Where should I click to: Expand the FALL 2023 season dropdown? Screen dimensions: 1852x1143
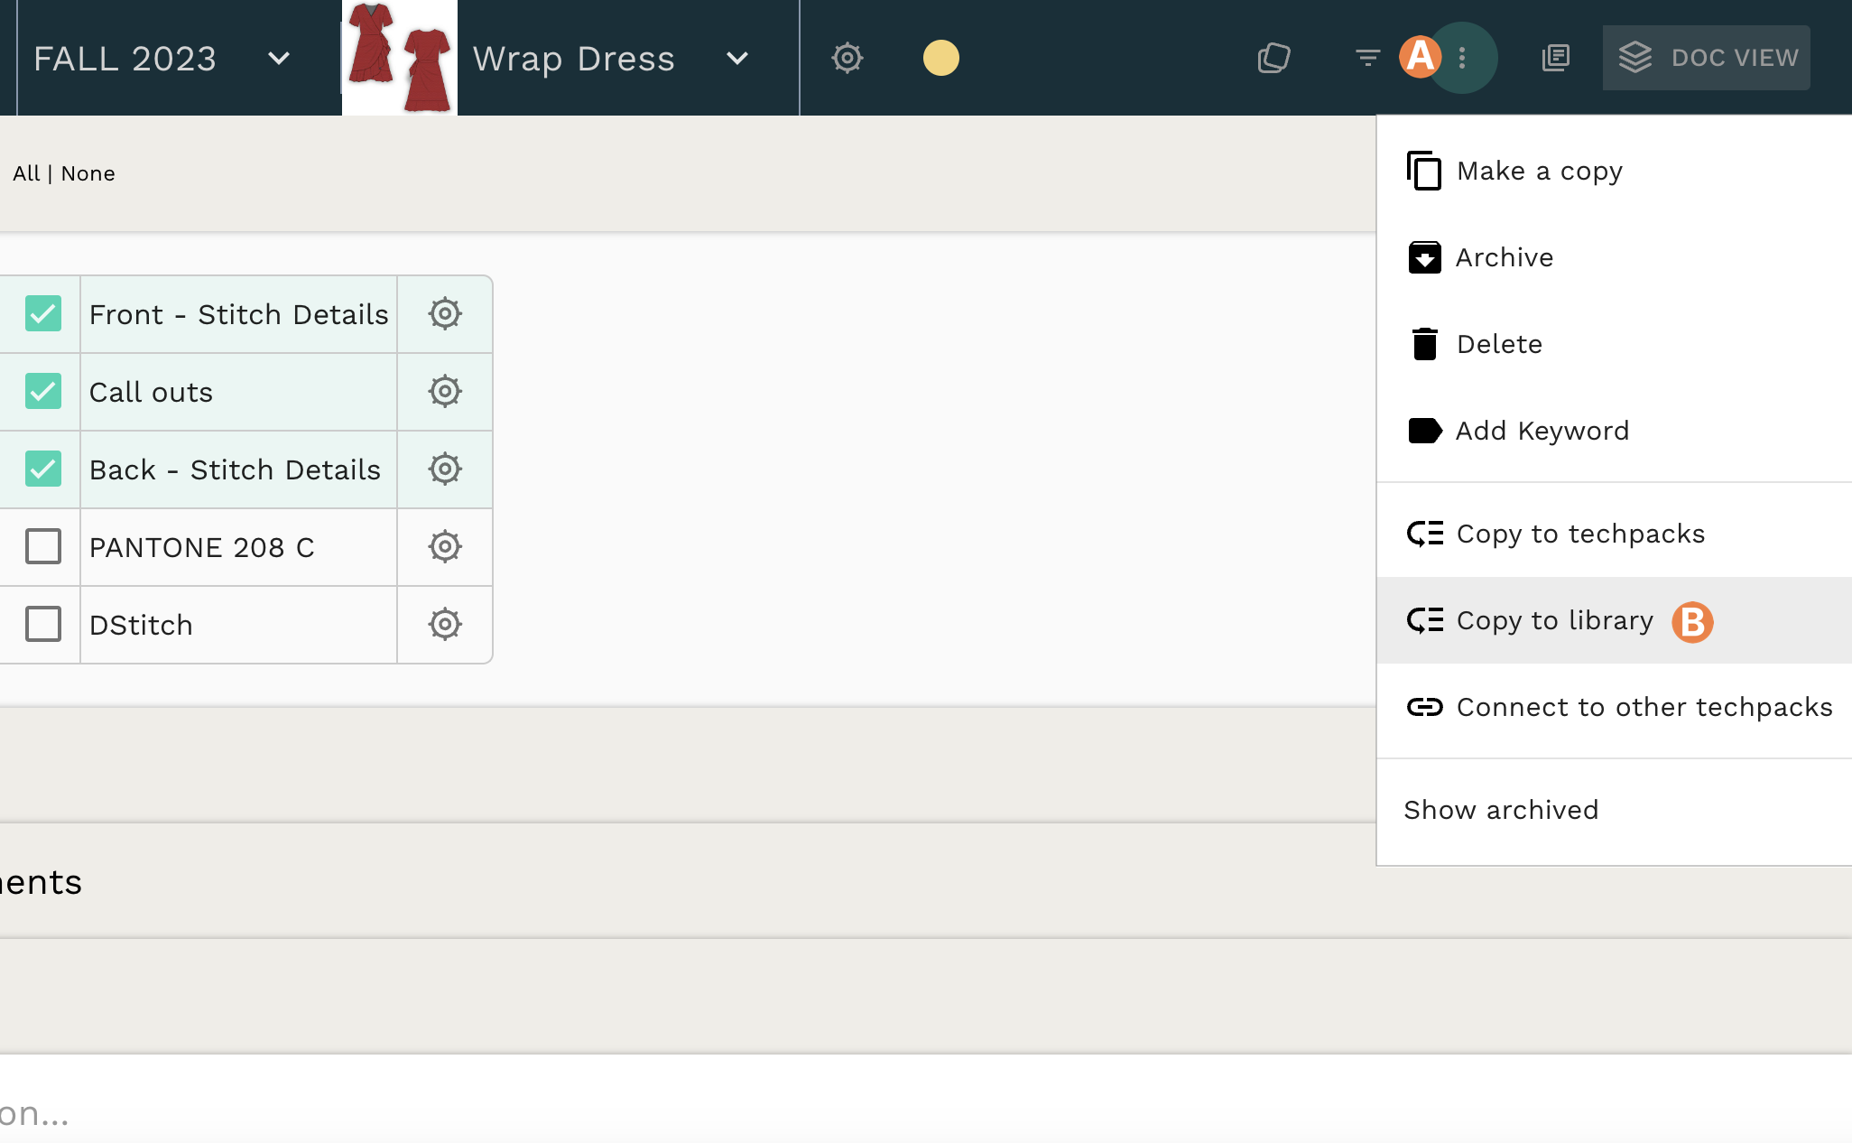pyautogui.click(x=279, y=59)
